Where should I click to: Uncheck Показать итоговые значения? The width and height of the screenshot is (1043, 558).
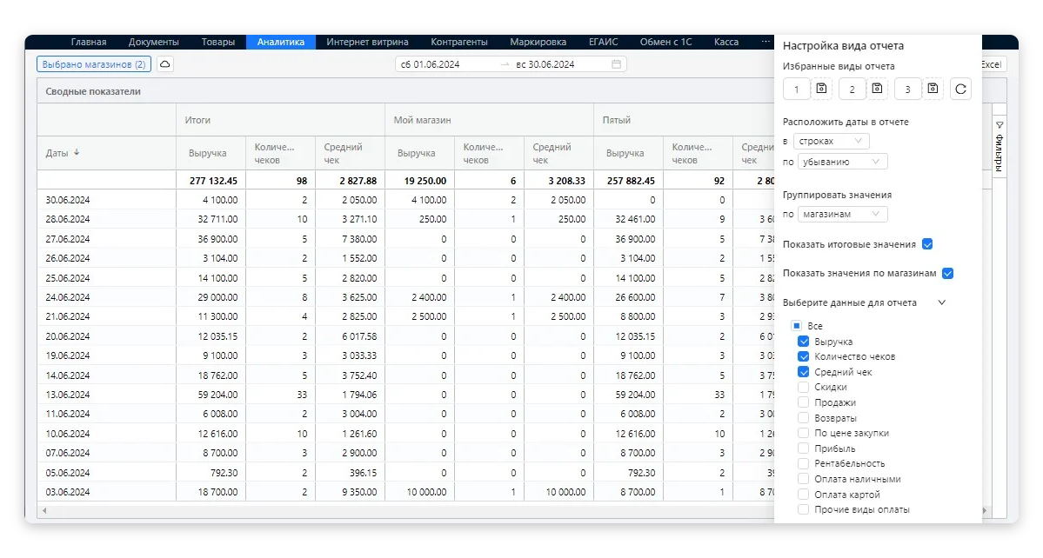pos(927,244)
